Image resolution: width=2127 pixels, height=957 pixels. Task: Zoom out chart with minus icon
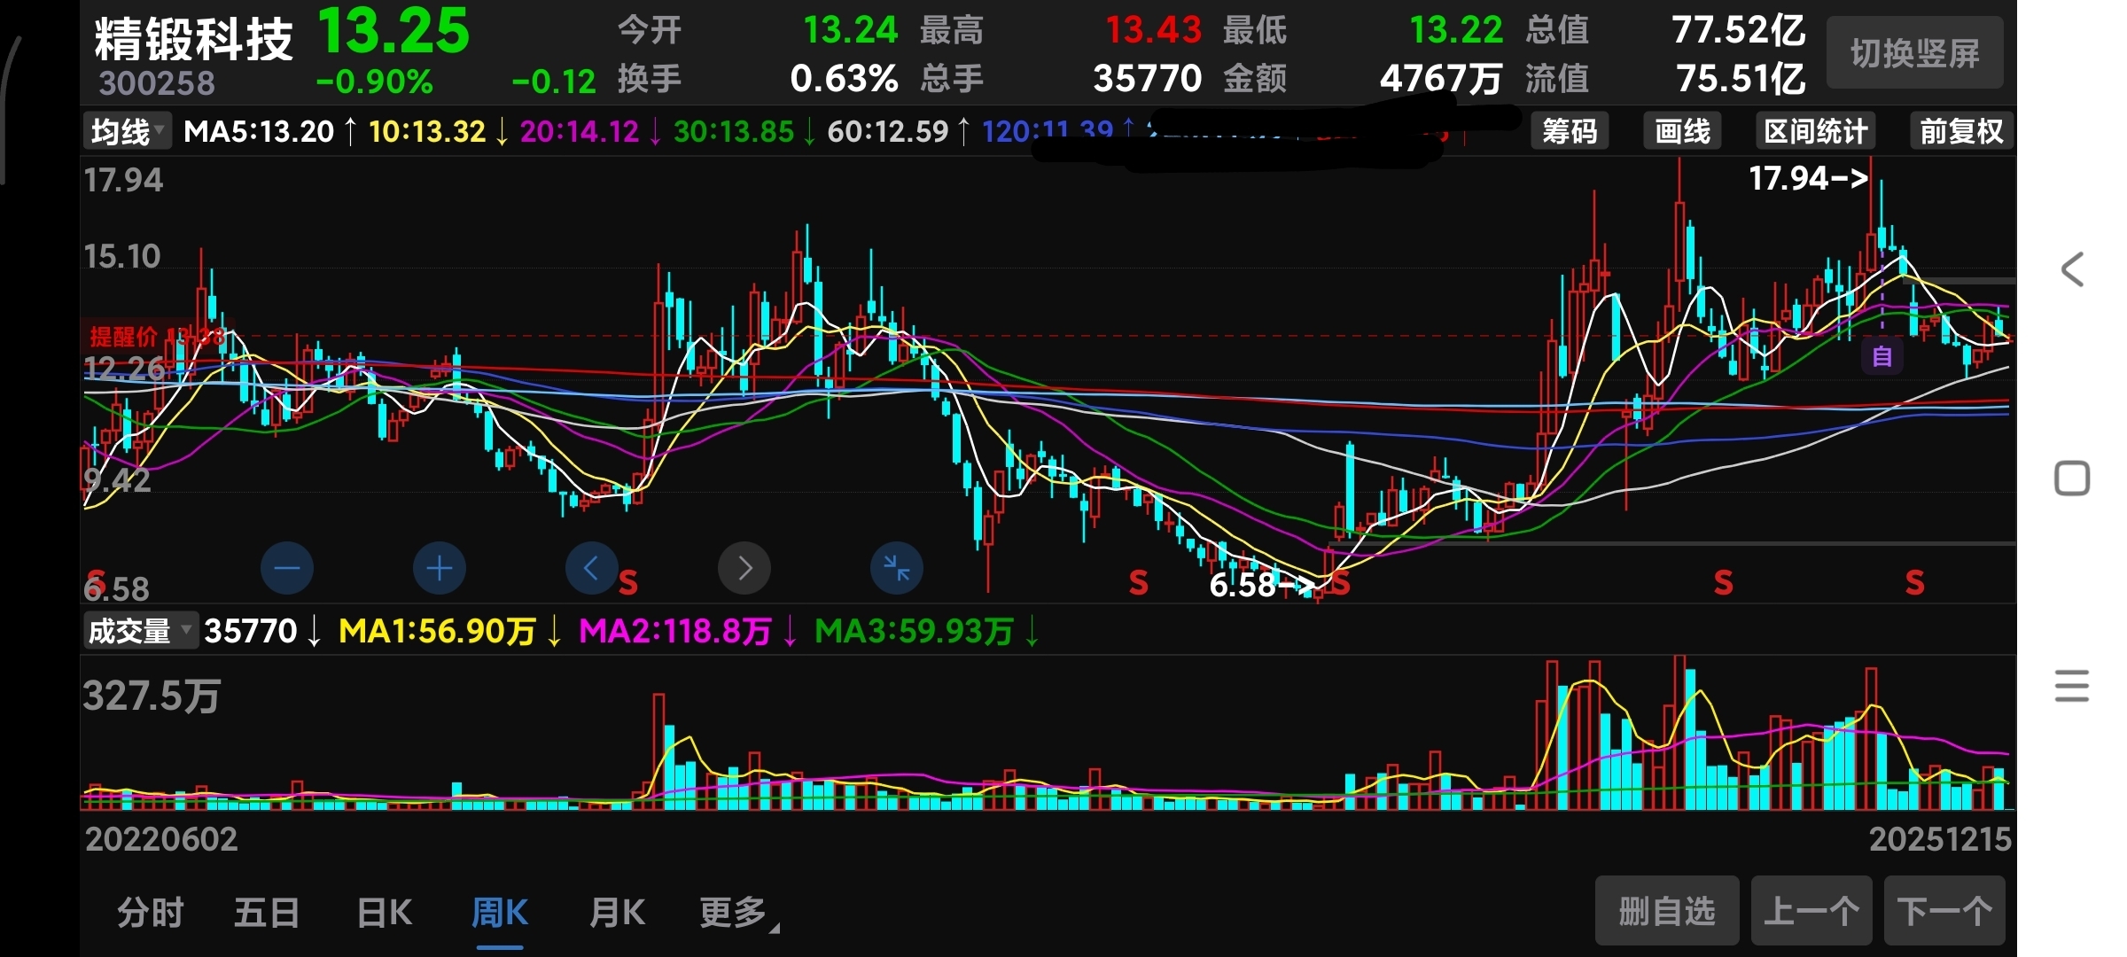pos(287,568)
